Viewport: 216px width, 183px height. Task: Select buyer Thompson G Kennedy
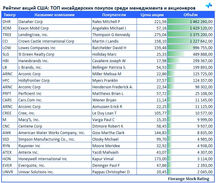(114, 35)
